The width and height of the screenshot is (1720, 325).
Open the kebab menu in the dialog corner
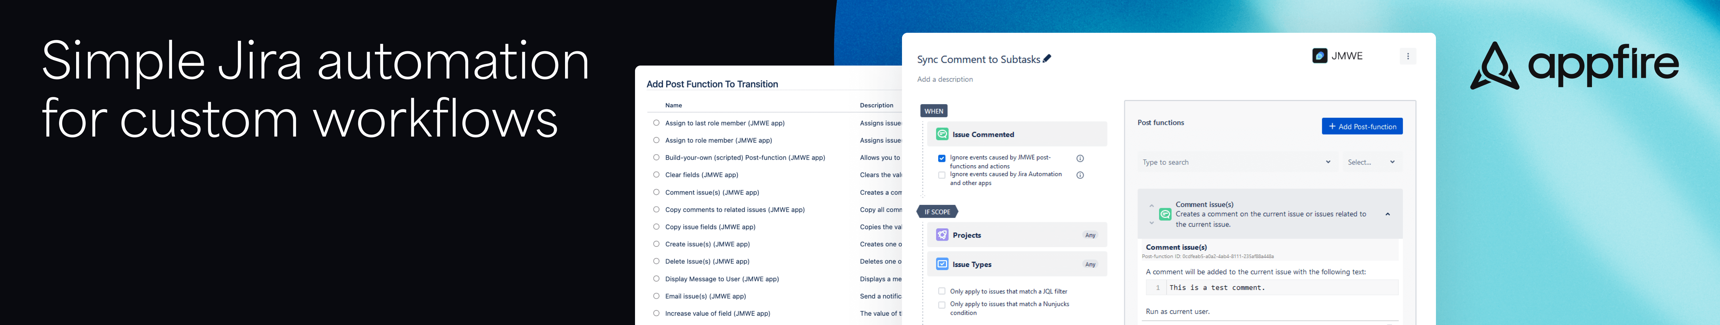(1408, 56)
